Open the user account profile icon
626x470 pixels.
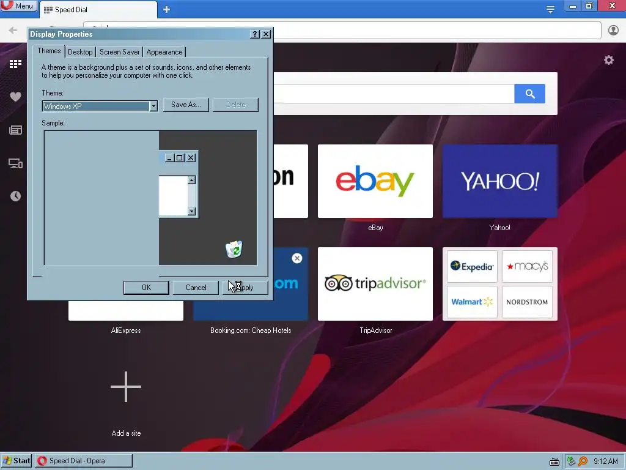tap(613, 31)
